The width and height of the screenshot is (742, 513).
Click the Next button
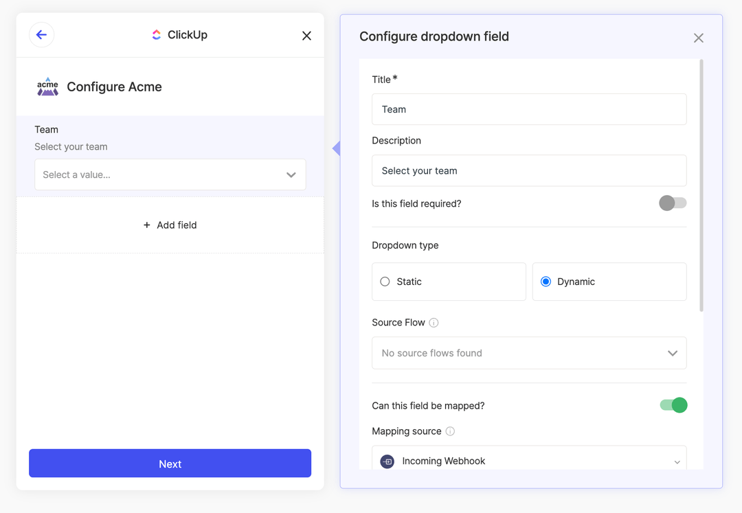(170, 464)
